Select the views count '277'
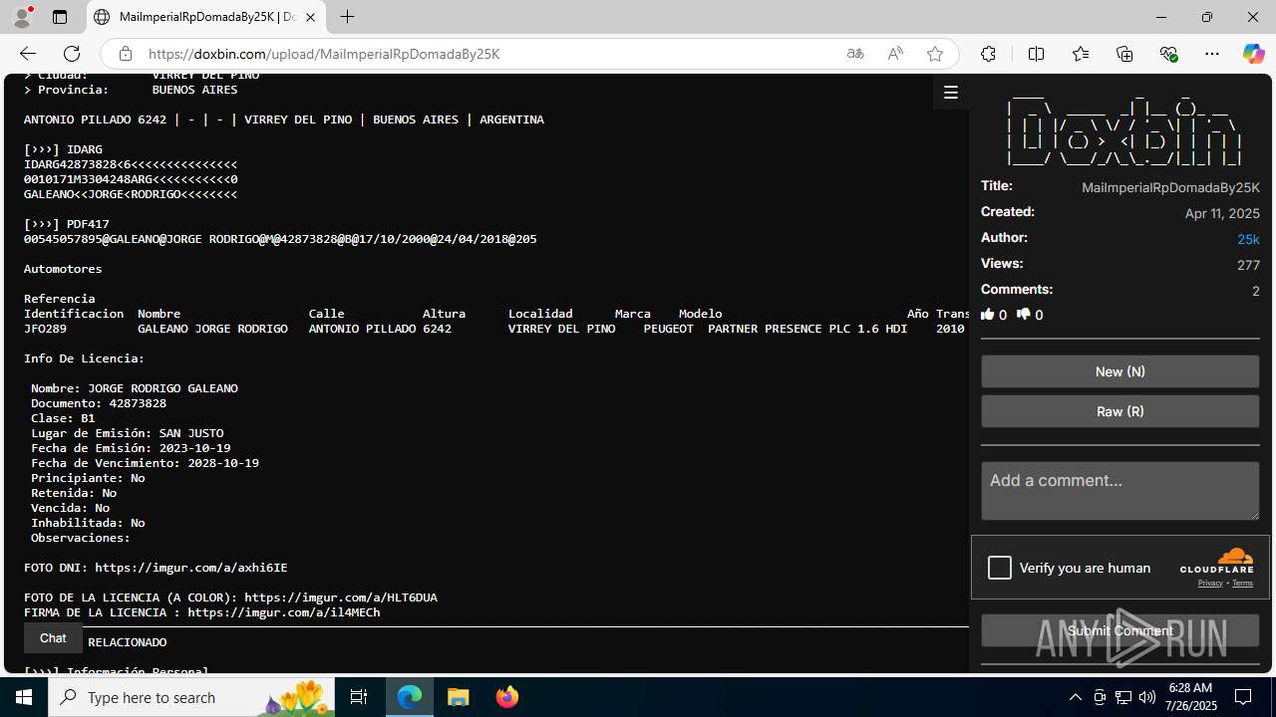The width and height of the screenshot is (1276, 717). pyautogui.click(x=1248, y=265)
